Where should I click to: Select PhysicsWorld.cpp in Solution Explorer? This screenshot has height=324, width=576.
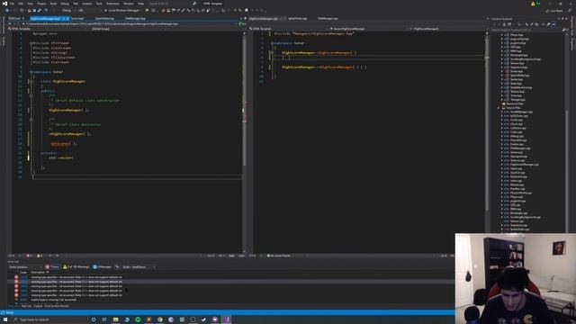tap(521, 193)
